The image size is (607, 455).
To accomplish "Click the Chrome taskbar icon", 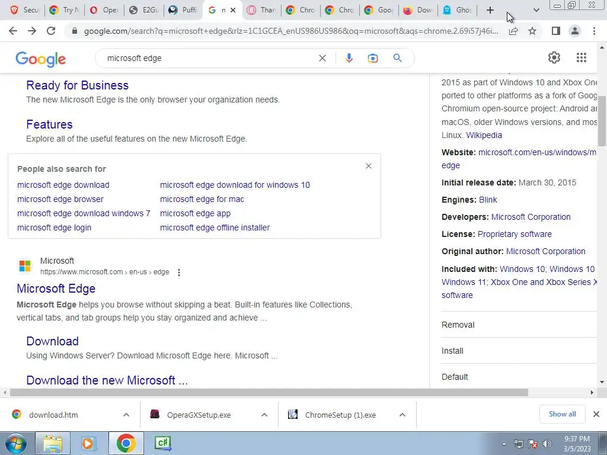I will [126, 443].
